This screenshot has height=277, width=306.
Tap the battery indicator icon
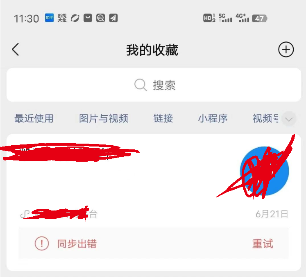tap(259, 18)
